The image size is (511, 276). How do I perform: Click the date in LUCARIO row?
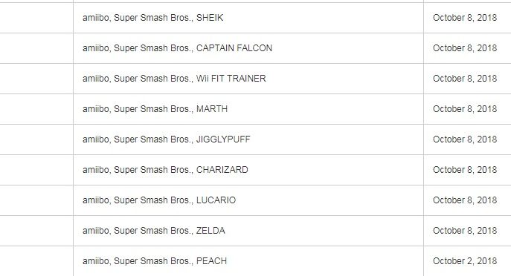click(x=465, y=200)
